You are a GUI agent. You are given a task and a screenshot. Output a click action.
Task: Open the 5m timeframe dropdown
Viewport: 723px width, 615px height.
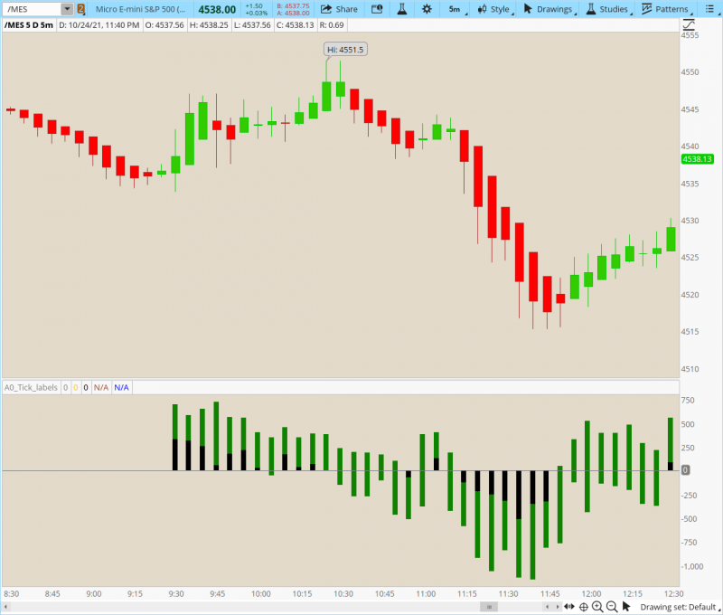pos(457,9)
